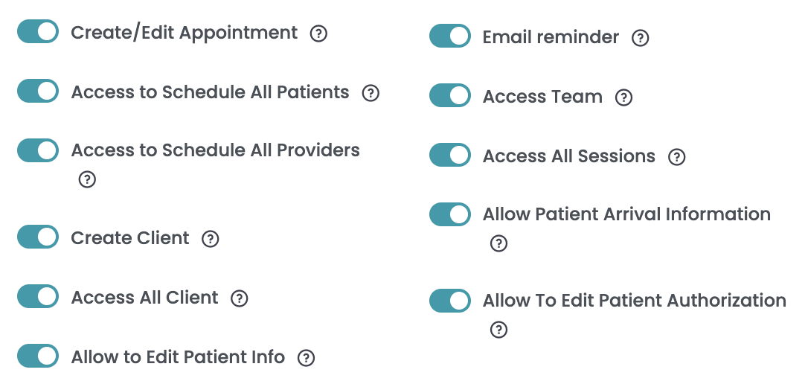Show help for Allow To Edit Patient Authorization

[x=498, y=330]
